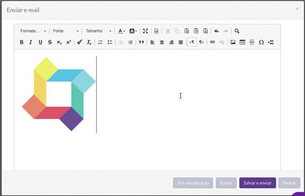This screenshot has height=196, width=305.
Task: Insert a horizontal line
Action: 252,42
